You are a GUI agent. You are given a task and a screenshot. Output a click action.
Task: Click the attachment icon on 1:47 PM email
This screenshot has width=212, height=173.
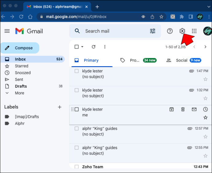[x=191, y=71]
